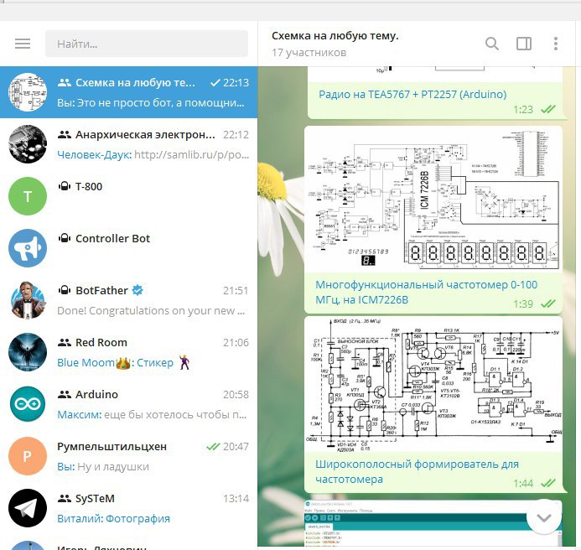The width and height of the screenshot is (581, 550).
Task: Open the Arduino group chat
Action: coord(128,403)
